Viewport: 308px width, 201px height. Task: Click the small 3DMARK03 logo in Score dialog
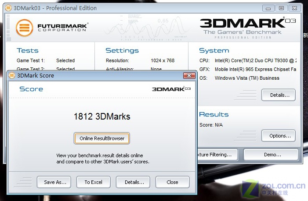point(171,89)
